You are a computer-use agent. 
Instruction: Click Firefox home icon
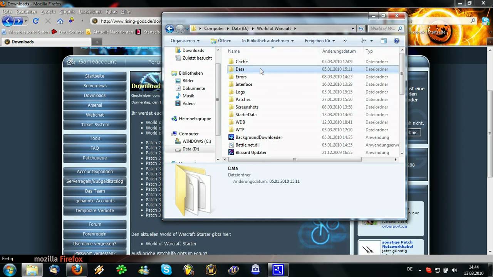click(x=60, y=21)
